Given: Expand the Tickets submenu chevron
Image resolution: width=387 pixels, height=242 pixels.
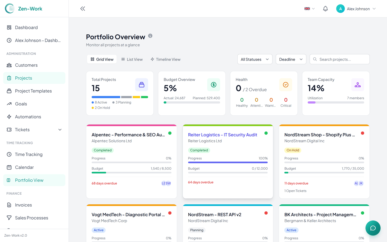Looking at the screenshot, I should pos(60,130).
